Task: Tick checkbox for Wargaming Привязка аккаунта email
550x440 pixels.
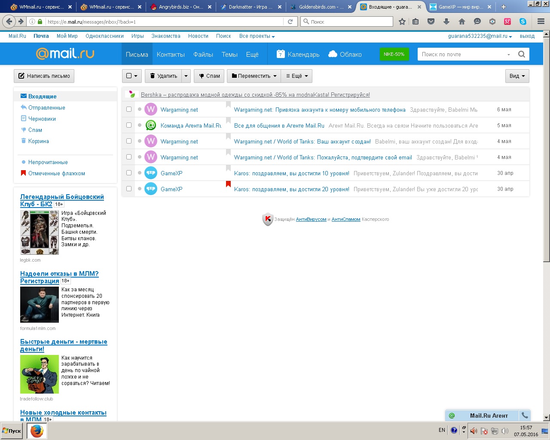Action: [x=129, y=109]
